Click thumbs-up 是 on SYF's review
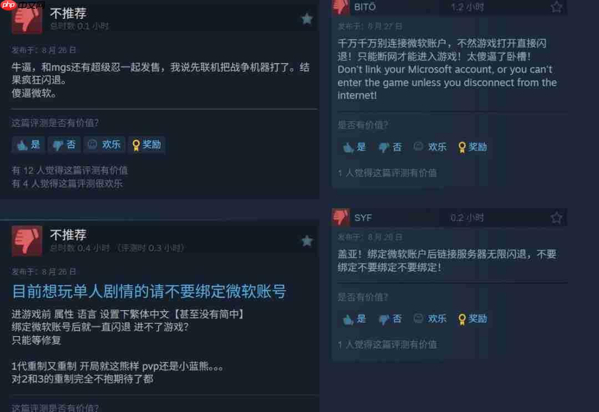This screenshot has width=599, height=412. 354,318
